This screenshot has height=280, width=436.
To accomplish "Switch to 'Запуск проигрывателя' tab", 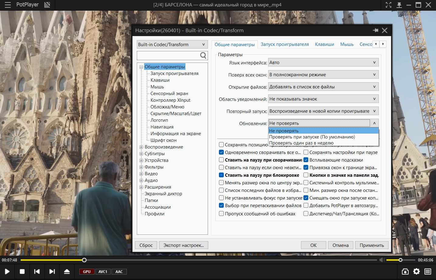I will pos(285,44).
